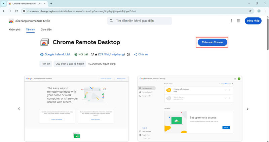This screenshot has width=269, height=142.
Task: Focus the 'Tìm kiếm tiện ích và giao diện' search box
Action: click(x=140, y=21)
